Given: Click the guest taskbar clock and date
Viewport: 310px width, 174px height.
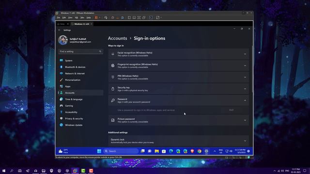Looking at the screenshot, I should pos(240,151).
